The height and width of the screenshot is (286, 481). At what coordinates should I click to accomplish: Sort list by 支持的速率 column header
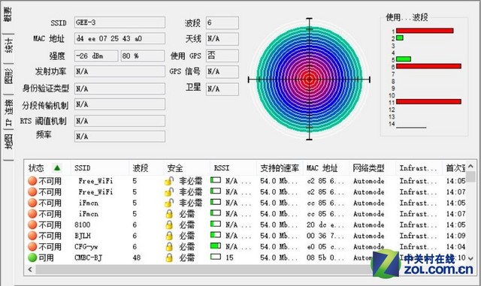[x=279, y=168]
